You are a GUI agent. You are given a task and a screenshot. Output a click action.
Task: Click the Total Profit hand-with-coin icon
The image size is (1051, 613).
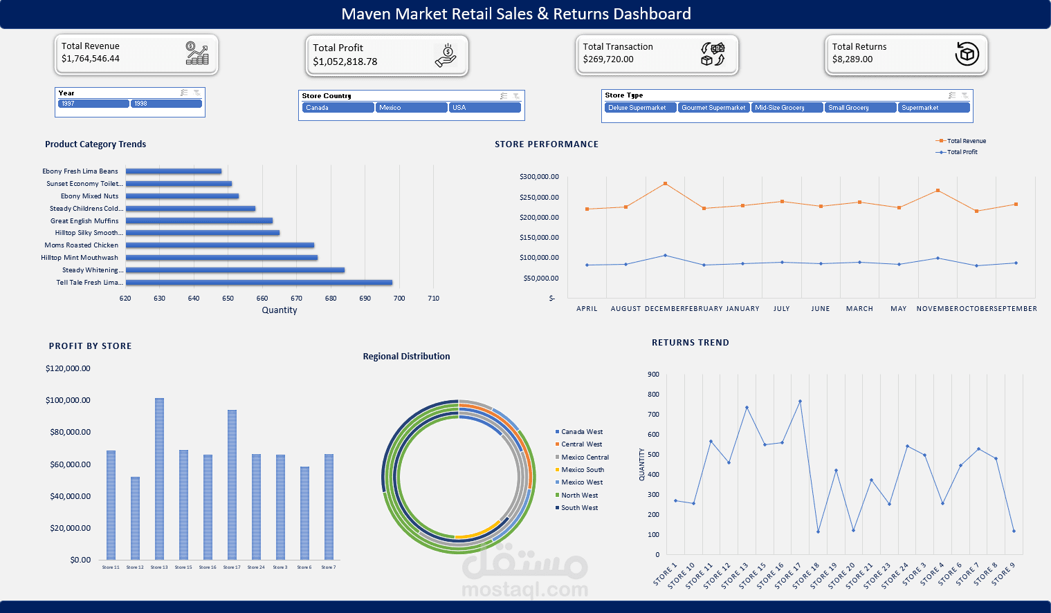(x=446, y=55)
